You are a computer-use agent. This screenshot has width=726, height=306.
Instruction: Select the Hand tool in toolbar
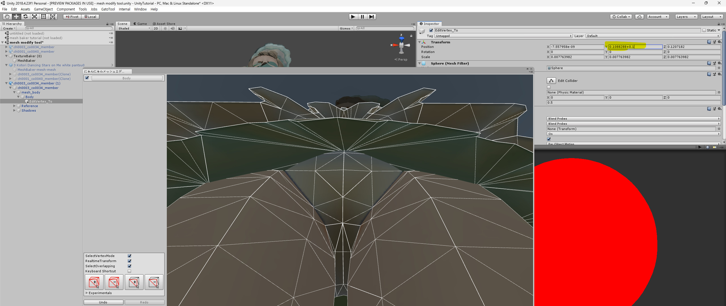pos(7,17)
